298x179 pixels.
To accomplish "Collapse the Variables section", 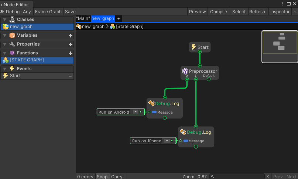I will coord(4,35).
